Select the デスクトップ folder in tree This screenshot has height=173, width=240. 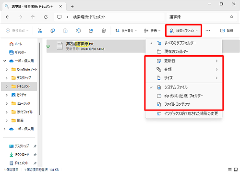[x=21, y=78]
